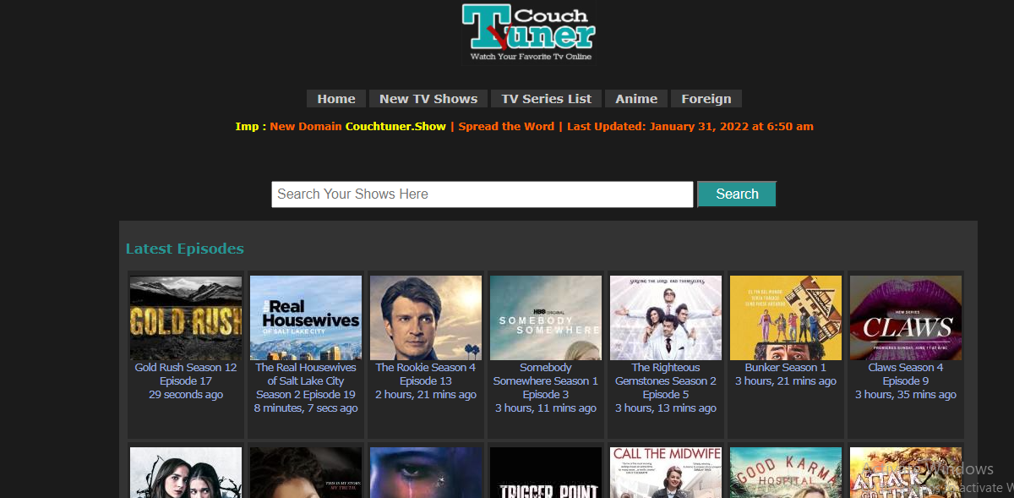Open the TV Series List page
Image resolution: width=1014 pixels, height=498 pixels.
point(546,98)
